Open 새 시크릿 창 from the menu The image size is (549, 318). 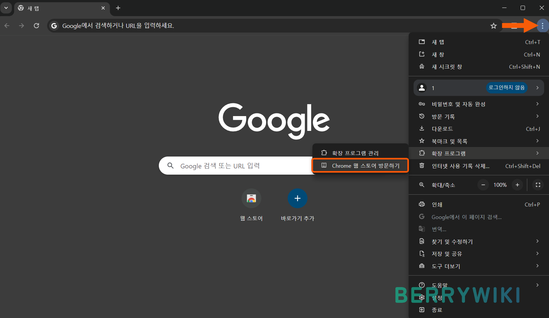coord(479,67)
